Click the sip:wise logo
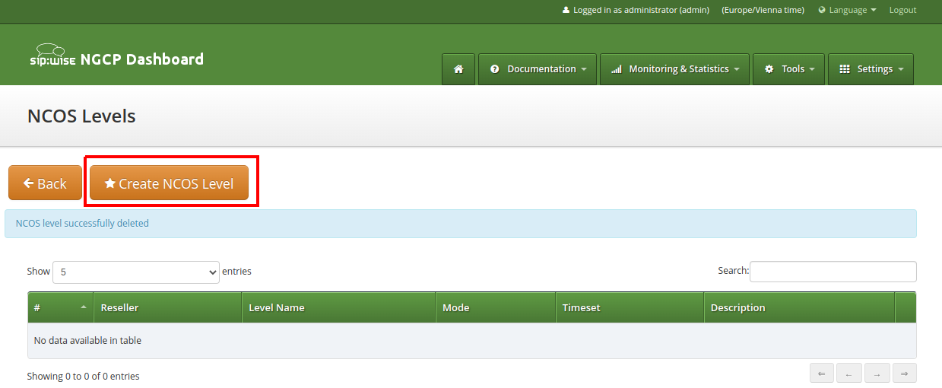This screenshot has height=388, width=942. click(x=52, y=57)
